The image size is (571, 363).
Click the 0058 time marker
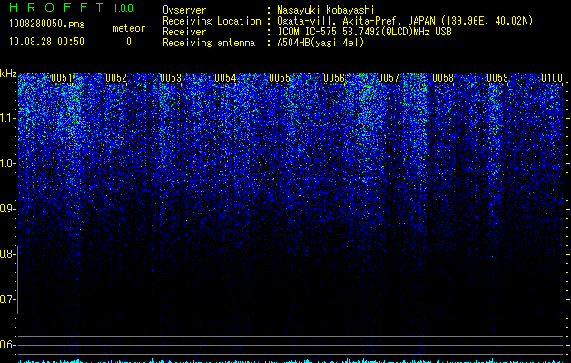click(443, 78)
